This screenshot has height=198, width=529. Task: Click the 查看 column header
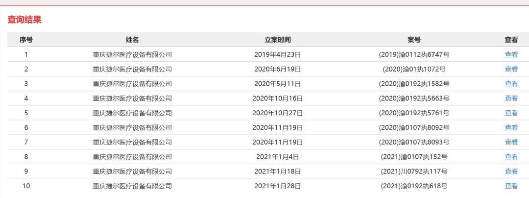pyautogui.click(x=511, y=40)
